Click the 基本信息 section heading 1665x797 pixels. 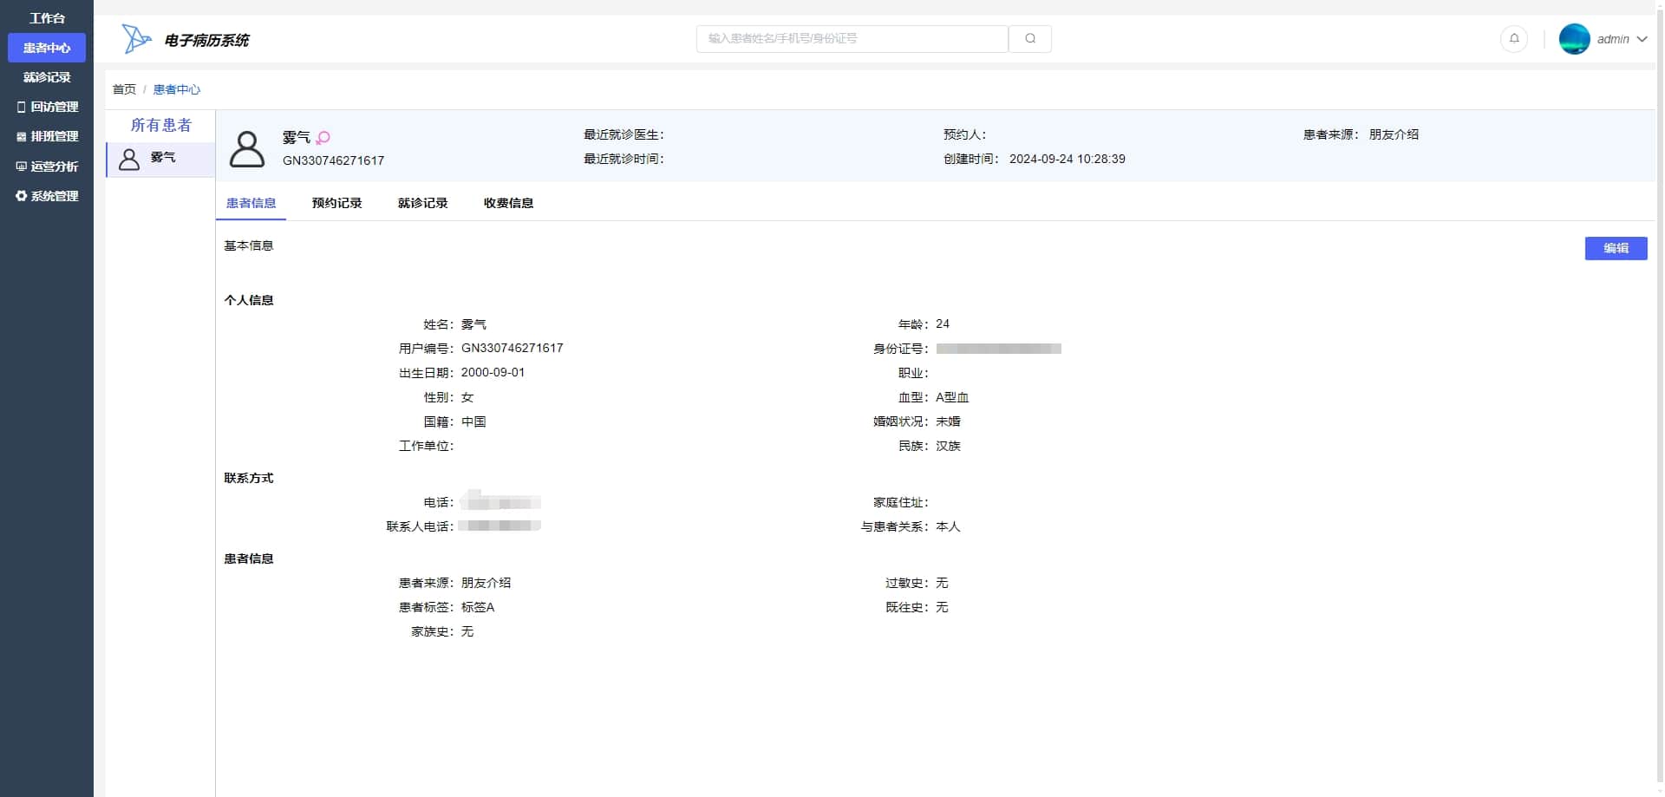249,245
